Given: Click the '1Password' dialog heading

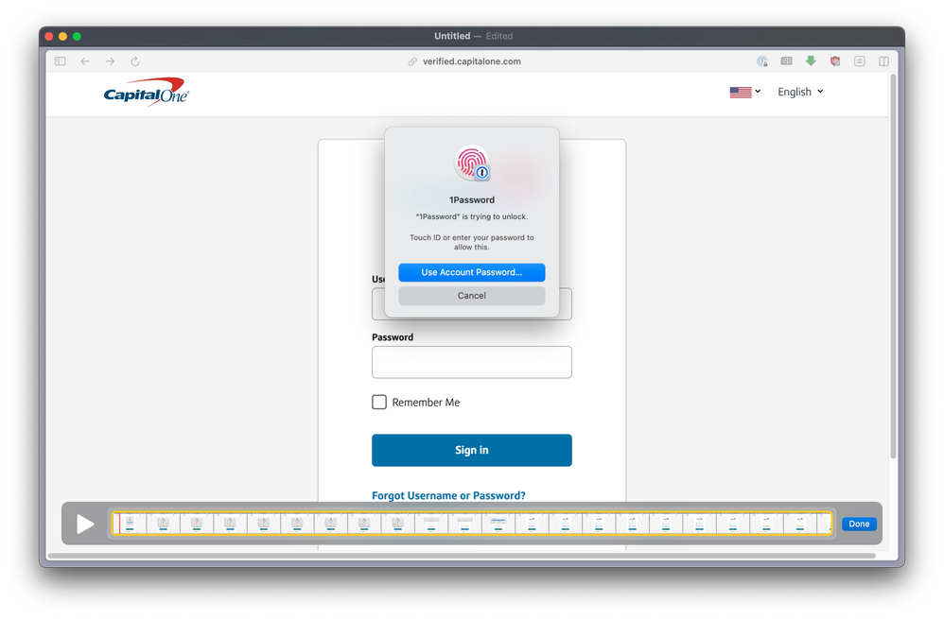Looking at the screenshot, I should [472, 199].
